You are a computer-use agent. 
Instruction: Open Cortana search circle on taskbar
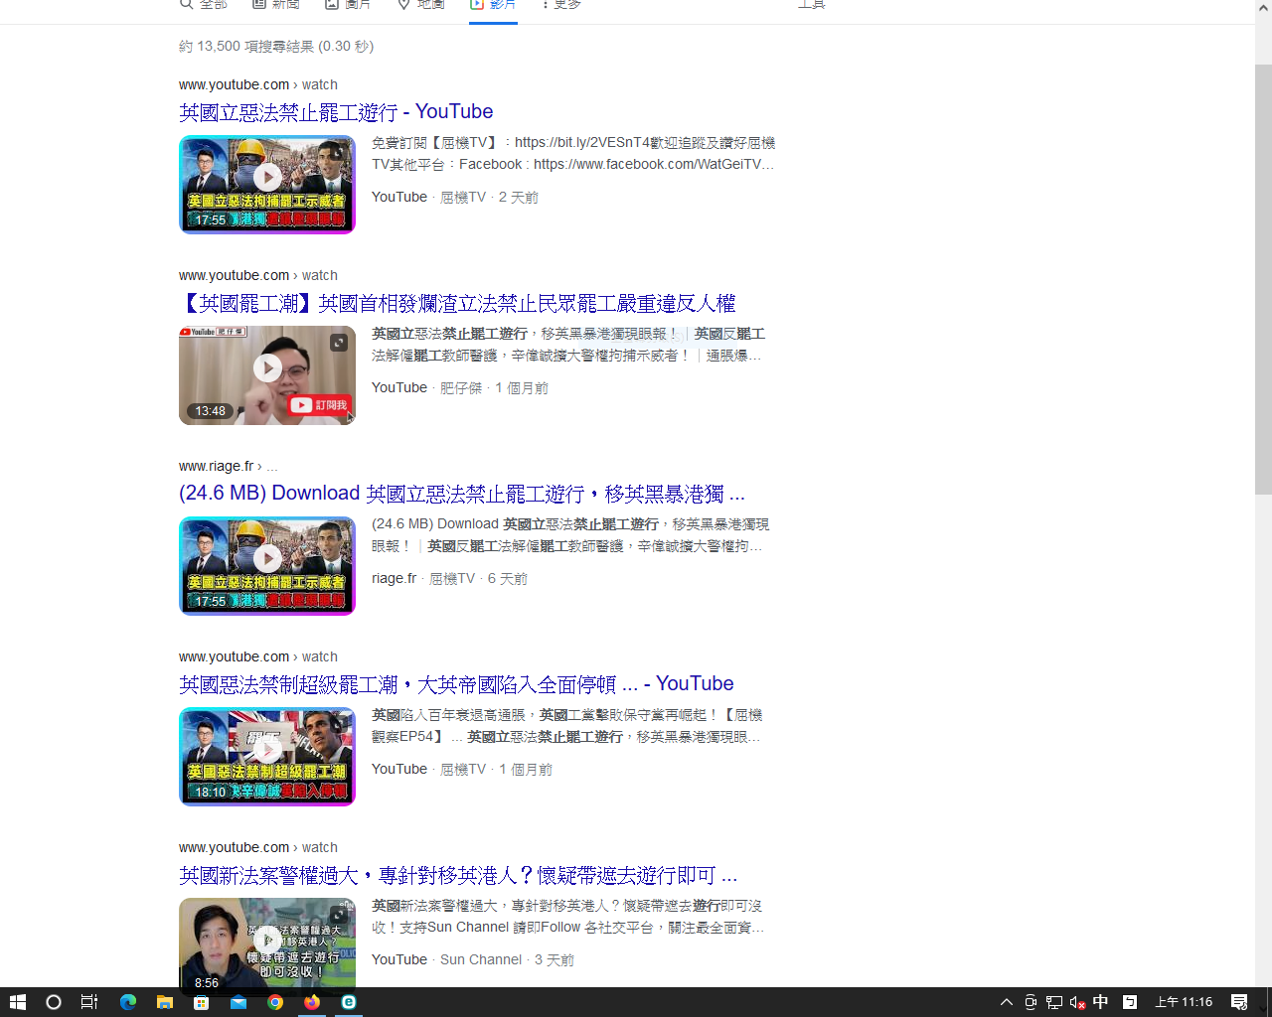[54, 1002]
